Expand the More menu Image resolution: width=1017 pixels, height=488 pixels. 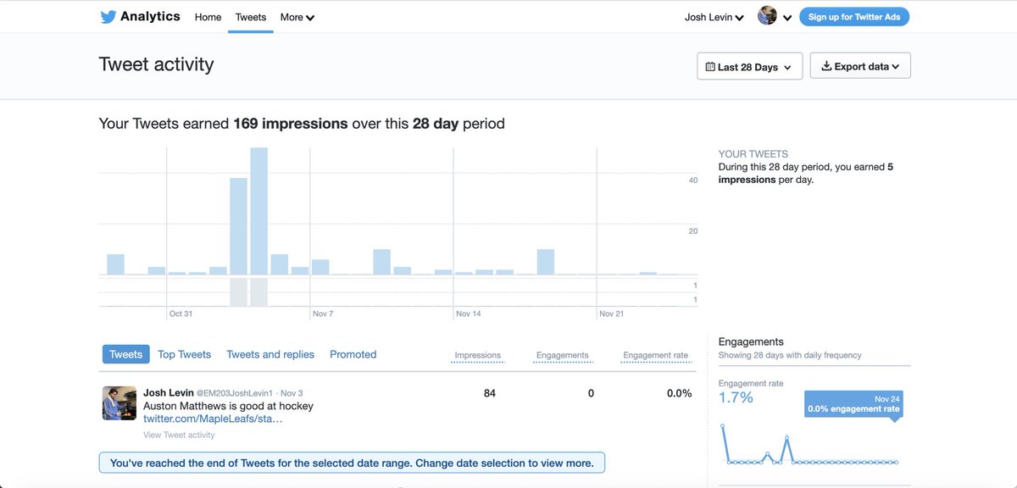[x=297, y=17]
